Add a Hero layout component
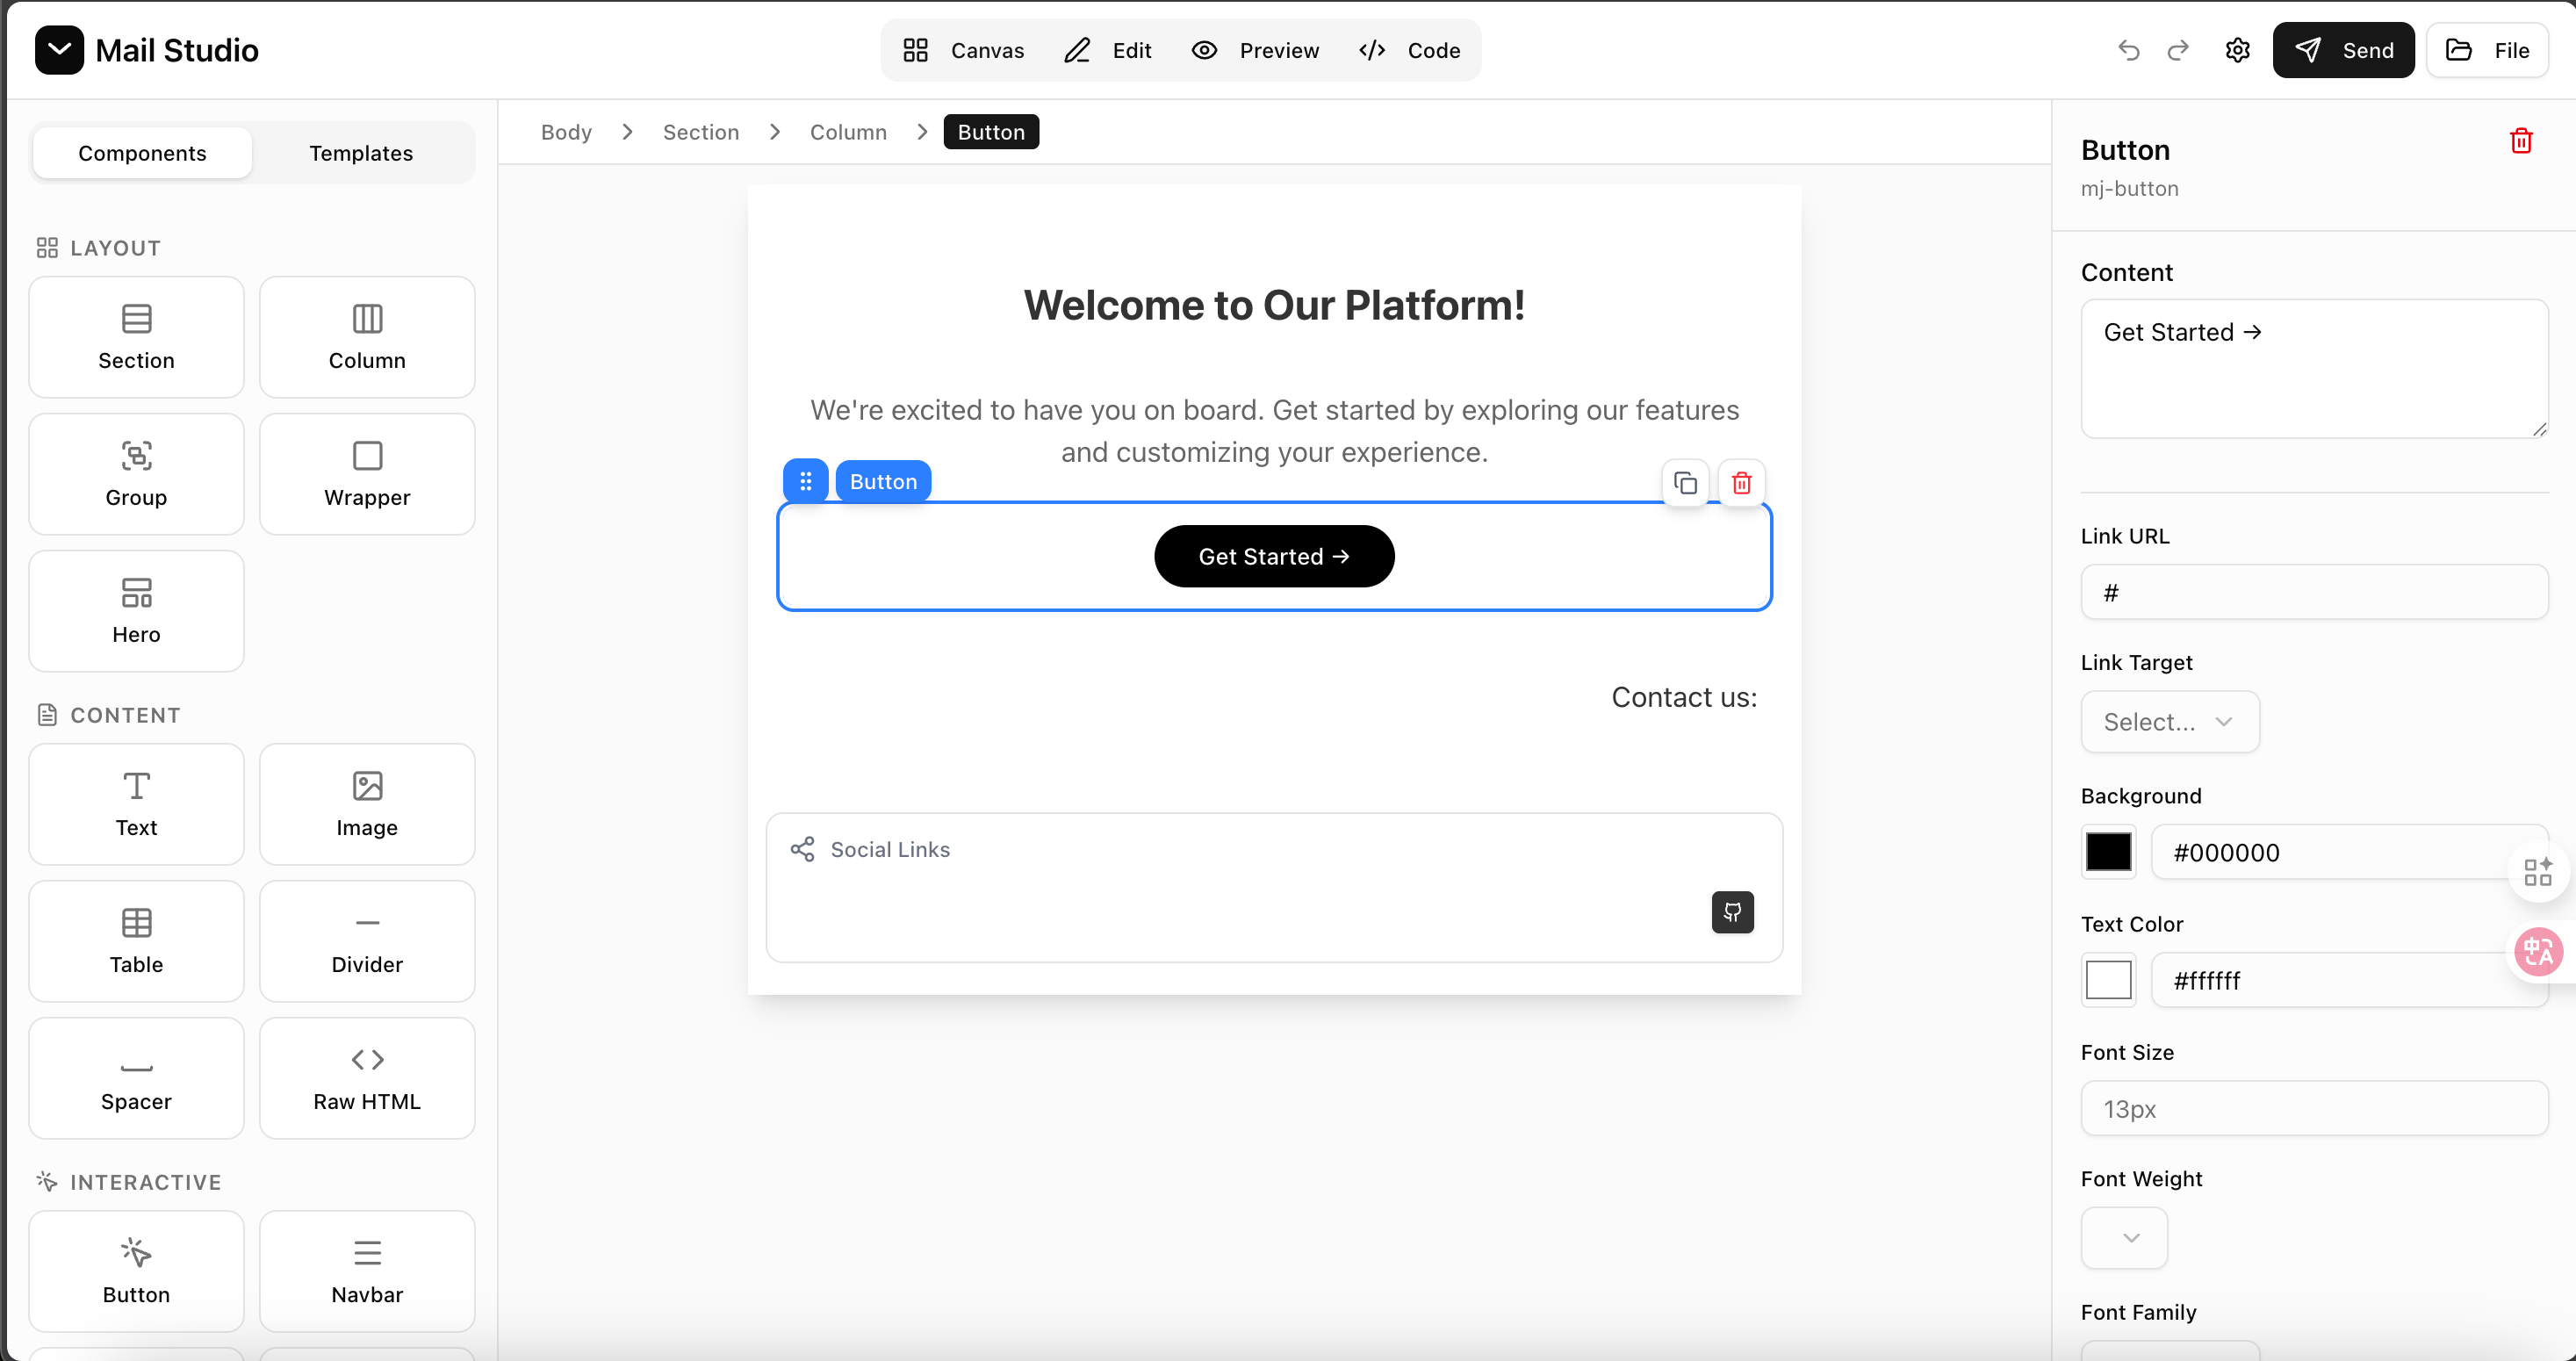The image size is (2576, 1361). click(136, 610)
